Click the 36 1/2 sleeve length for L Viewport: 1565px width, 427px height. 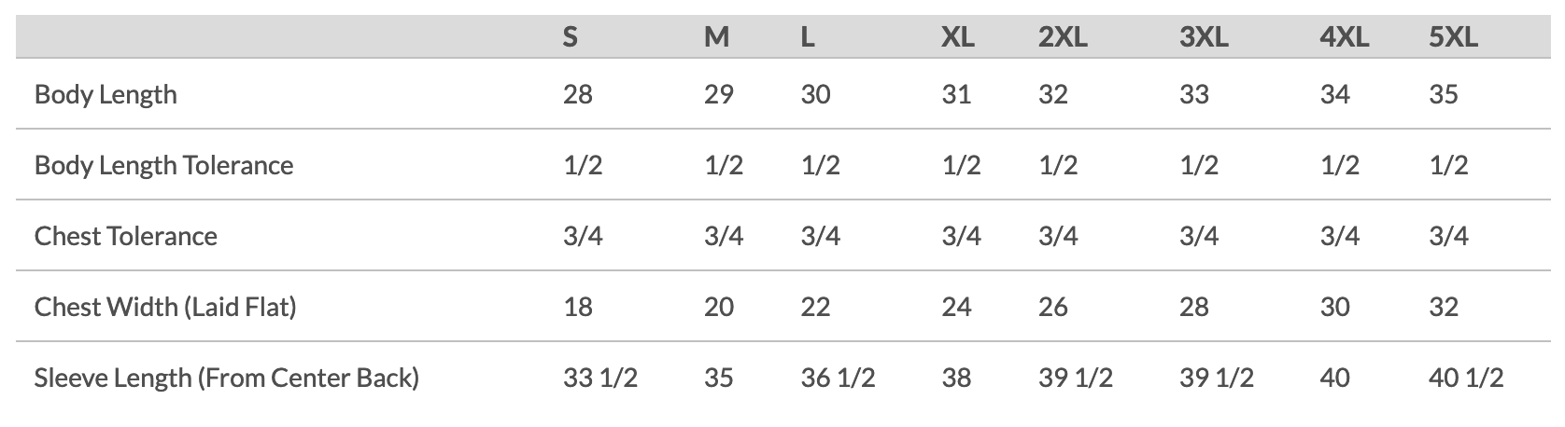coord(839,378)
